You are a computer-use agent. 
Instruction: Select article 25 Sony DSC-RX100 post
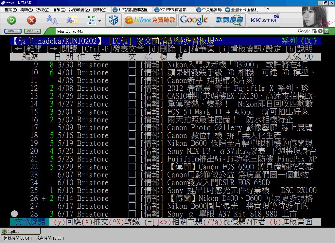[x=165, y=190]
